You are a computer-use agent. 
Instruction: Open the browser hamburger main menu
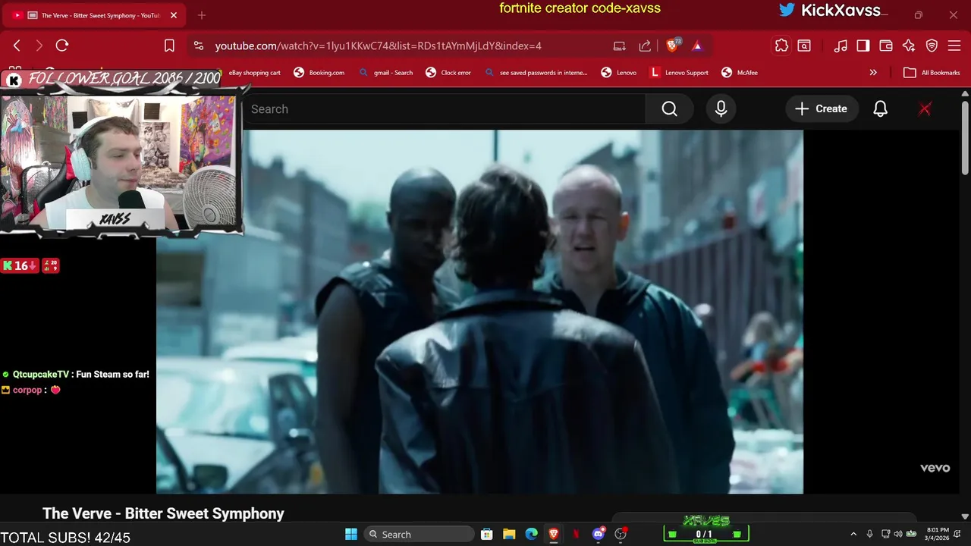click(x=955, y=45)
